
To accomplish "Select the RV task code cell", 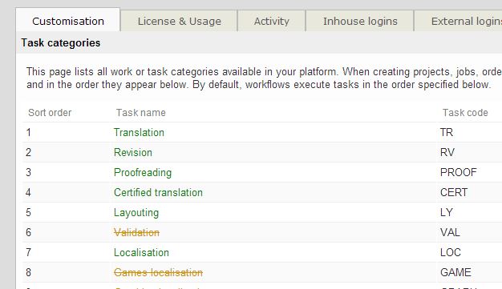I will pos(447,152).
